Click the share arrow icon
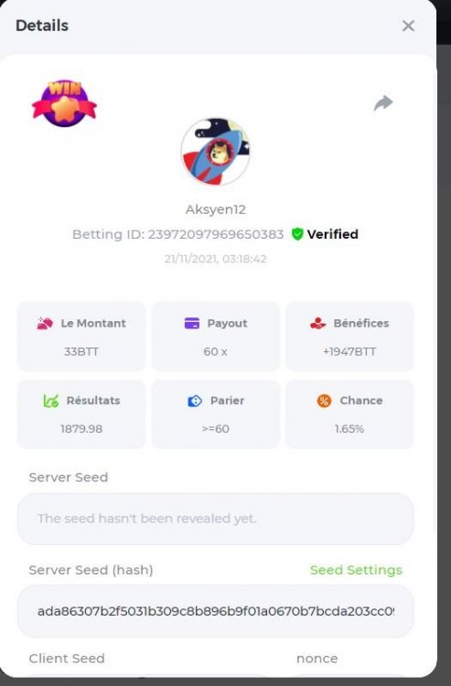451x686 pixels. 383,102
